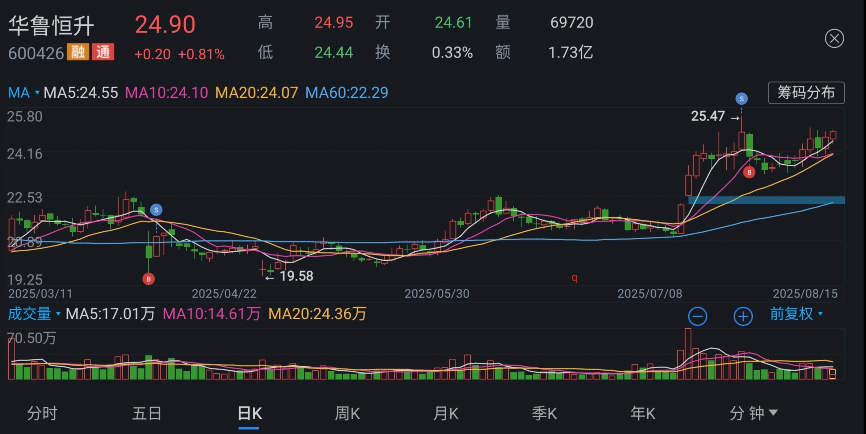Tap the MA60:22.29 indicator label
The image size is (866, 434).
click(346, 93)
